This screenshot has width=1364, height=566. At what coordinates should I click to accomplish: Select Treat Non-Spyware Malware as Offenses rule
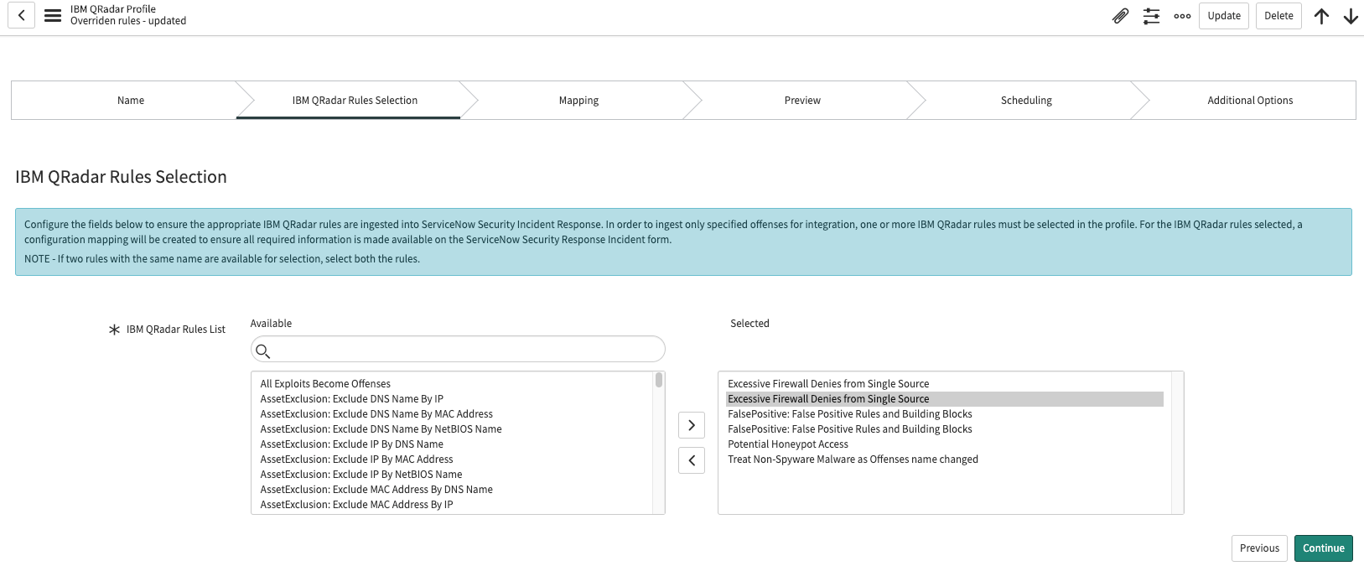853,460
